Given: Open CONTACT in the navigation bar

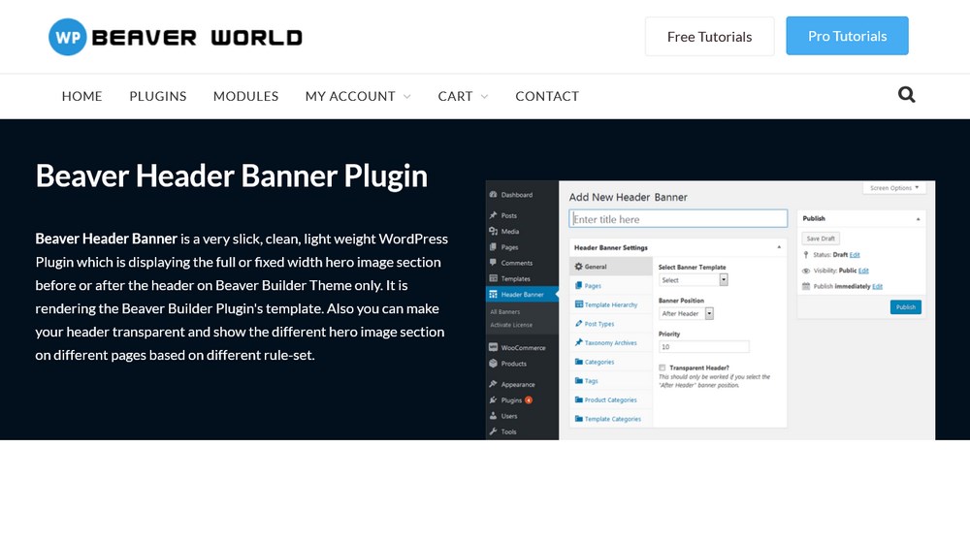Looking at the screenshot, I should pos(547,96).
